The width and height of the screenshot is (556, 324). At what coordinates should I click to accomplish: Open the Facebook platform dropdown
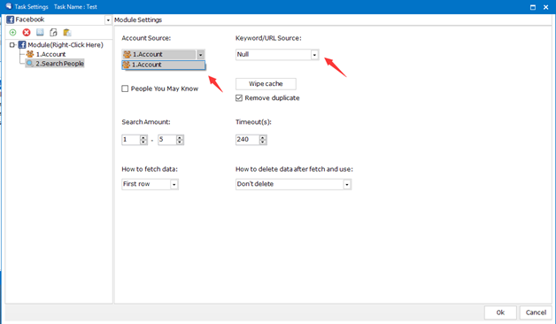(108, 20)
